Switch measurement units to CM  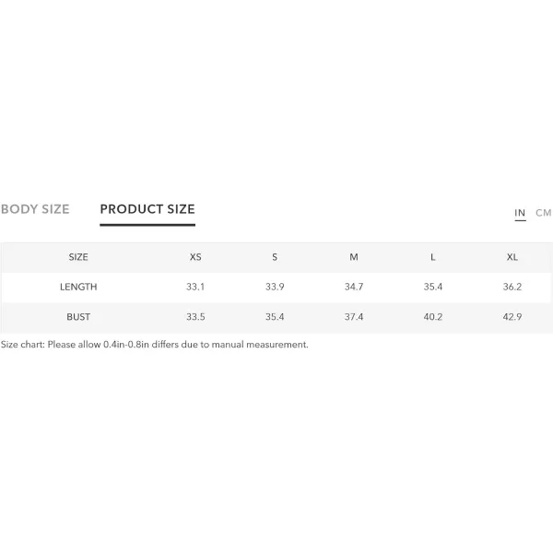(x=544, y=213)
